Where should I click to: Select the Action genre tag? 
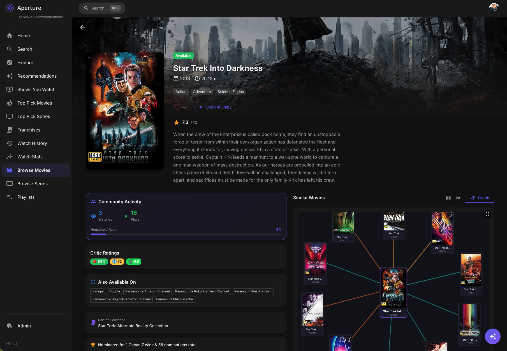click(x=181, y=92)
